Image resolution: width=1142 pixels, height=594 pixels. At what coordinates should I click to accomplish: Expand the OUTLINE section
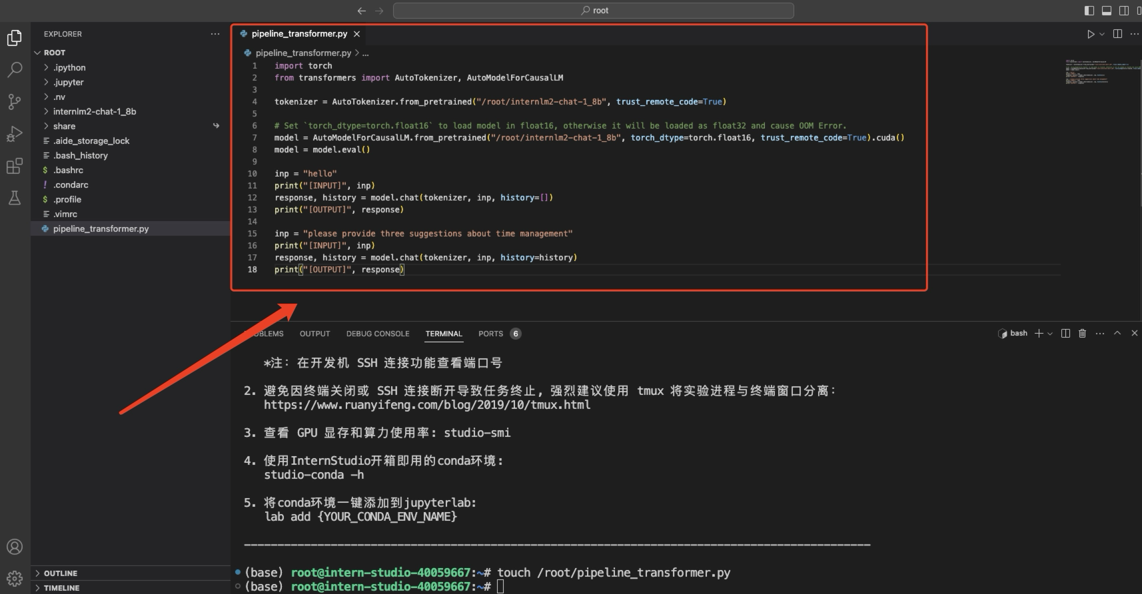(131, 573)
